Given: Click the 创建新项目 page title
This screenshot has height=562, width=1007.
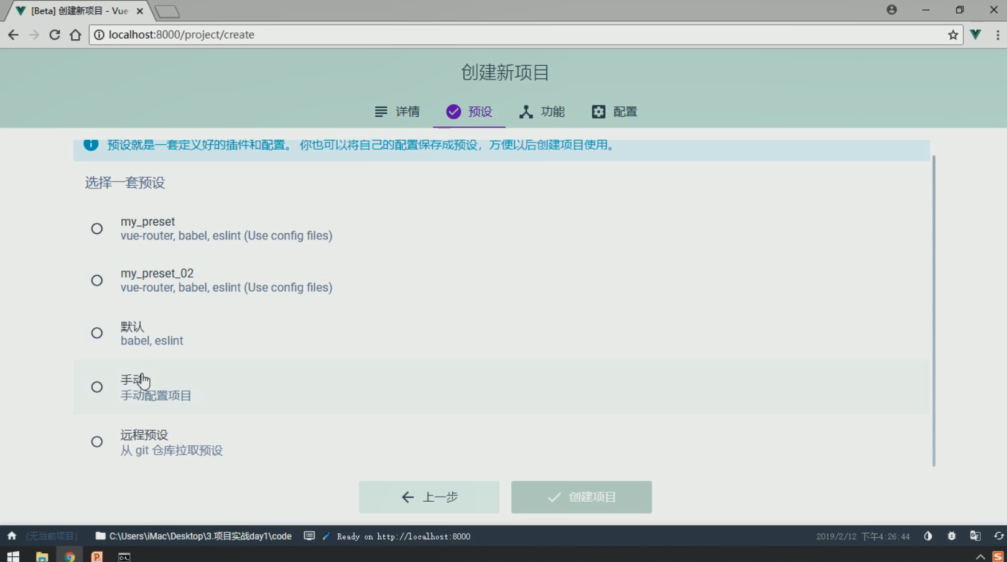Looking at the screenshot, I should pyautogui.click(x=504, y=73).
